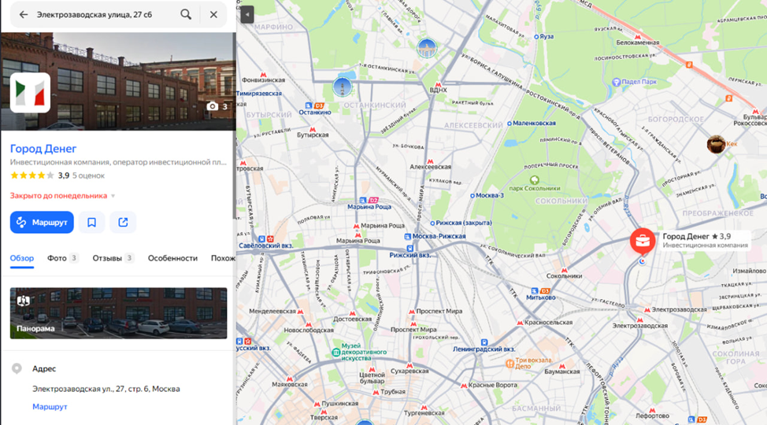Focus the address search field
This screenshot has height=425, width=767.
click(x=104, y=15)
